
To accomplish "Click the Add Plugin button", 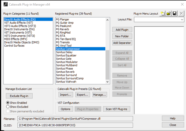I will (x=122, y=30).
